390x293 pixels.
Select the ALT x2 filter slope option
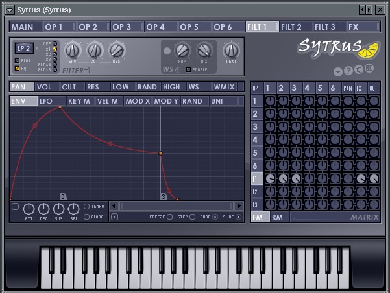(55, 65)
